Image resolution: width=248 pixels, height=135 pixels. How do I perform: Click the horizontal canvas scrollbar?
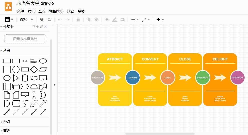click(x=160, y=134)
